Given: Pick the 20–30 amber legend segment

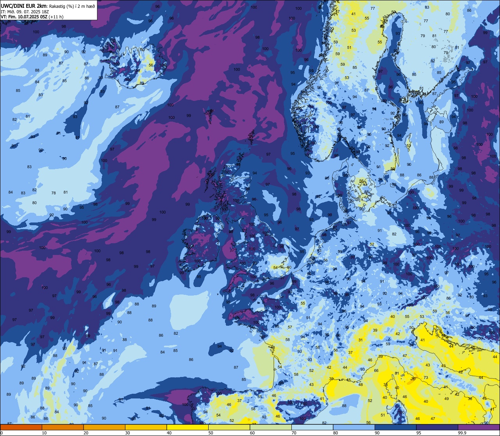Looking at the screenshot, I should tap(104, 427).
